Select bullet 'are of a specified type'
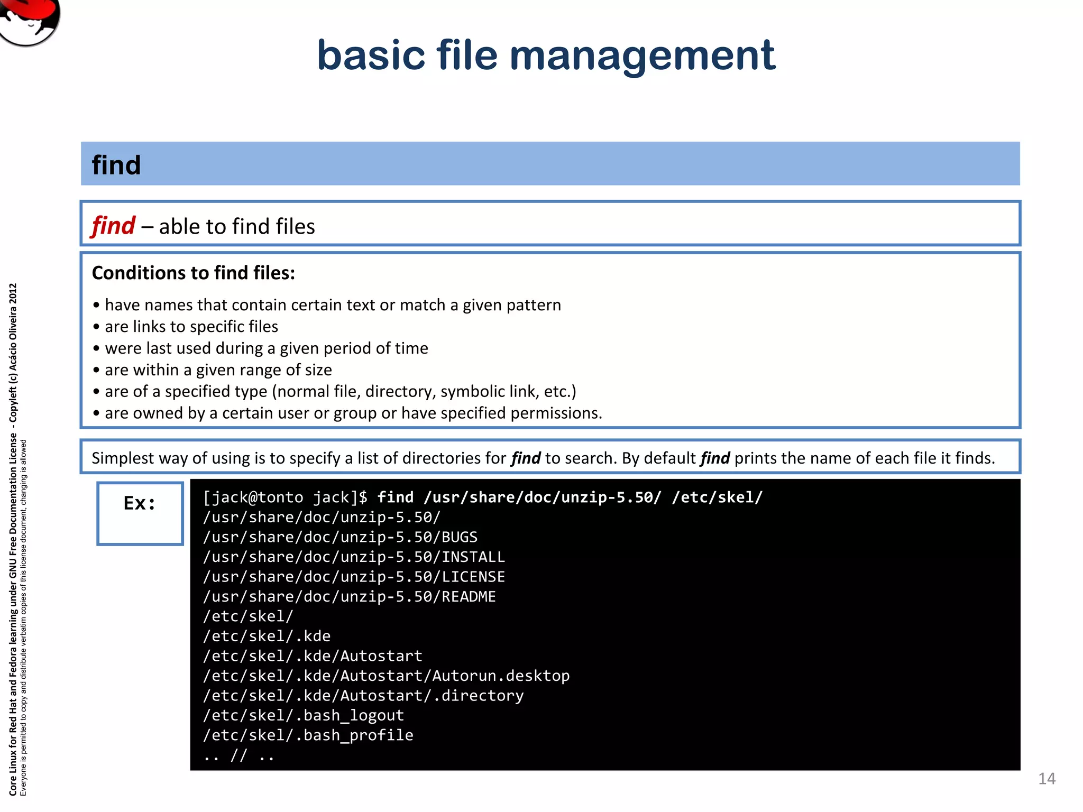Screen dimensions: 1083x812 [334, 392]
